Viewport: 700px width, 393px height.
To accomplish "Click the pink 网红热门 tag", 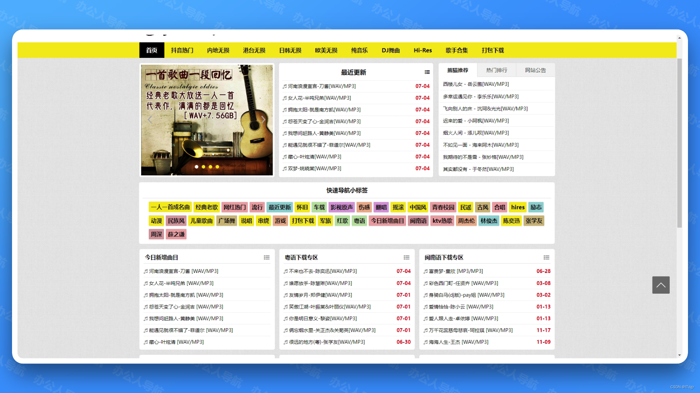I will click(234, 207).
